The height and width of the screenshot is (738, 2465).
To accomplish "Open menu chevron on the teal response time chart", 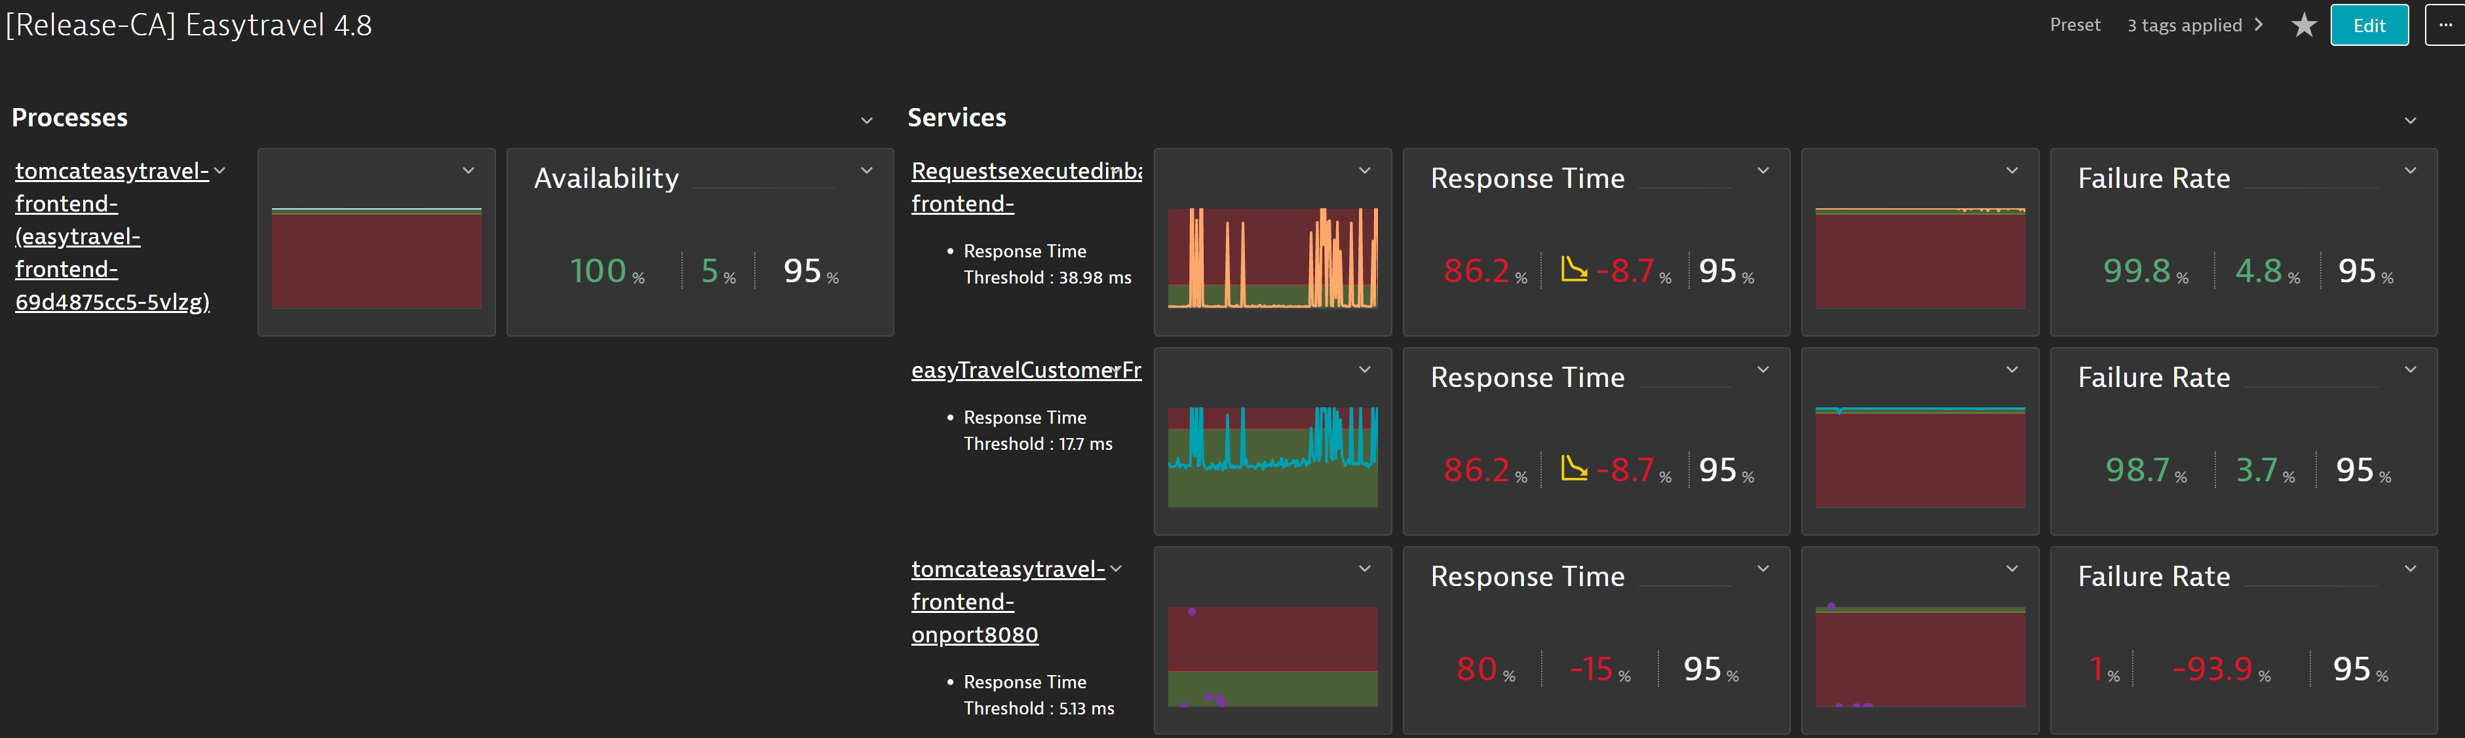I will (1365, 369).
